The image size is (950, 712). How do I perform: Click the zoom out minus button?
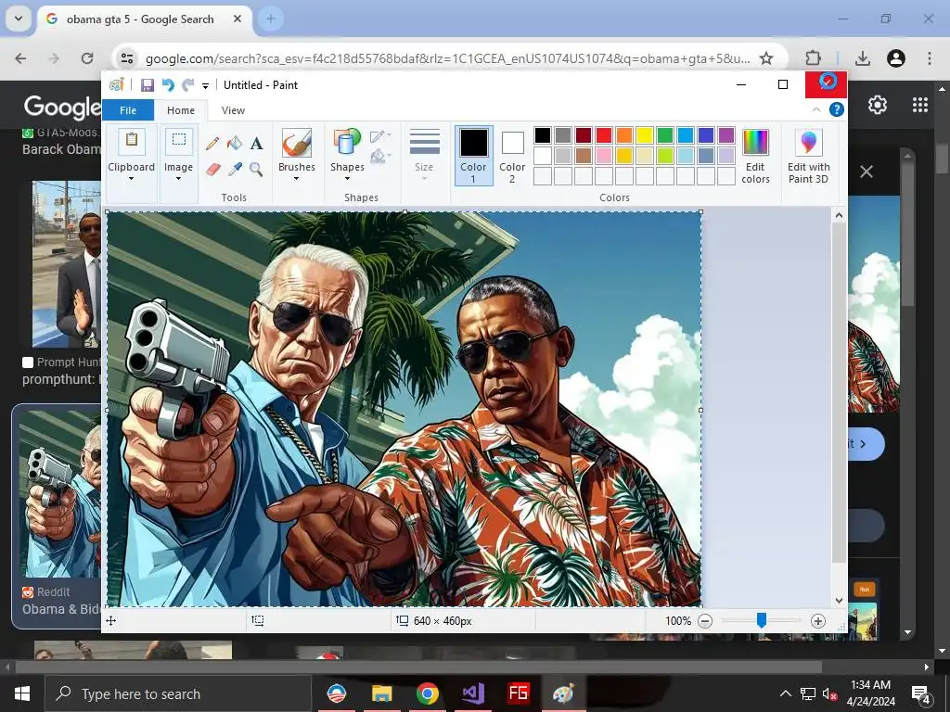coord(705,620)
